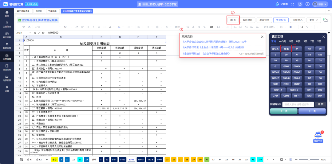Click the help question mark icon

pos(307,4)
